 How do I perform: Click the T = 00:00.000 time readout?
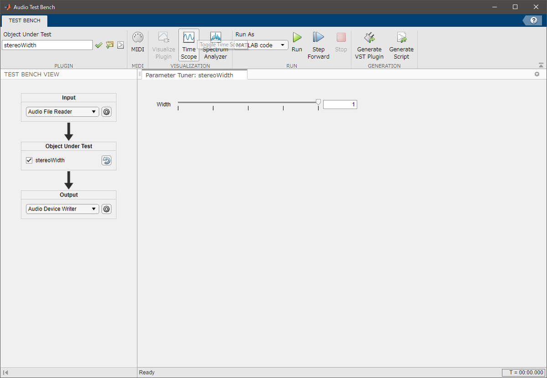point(523,373)
